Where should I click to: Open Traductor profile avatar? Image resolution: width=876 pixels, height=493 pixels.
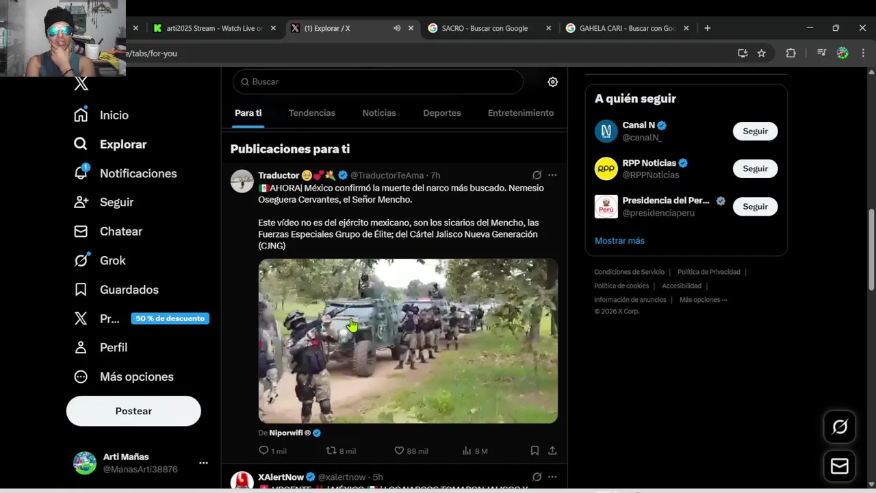(242, 181)
